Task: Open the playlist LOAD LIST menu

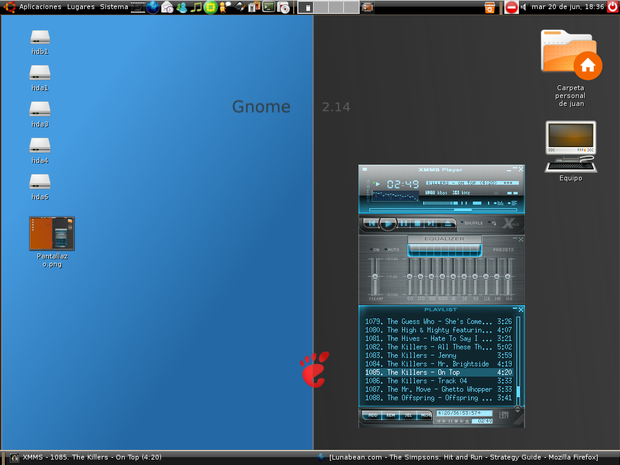Action: click(504, 415)
